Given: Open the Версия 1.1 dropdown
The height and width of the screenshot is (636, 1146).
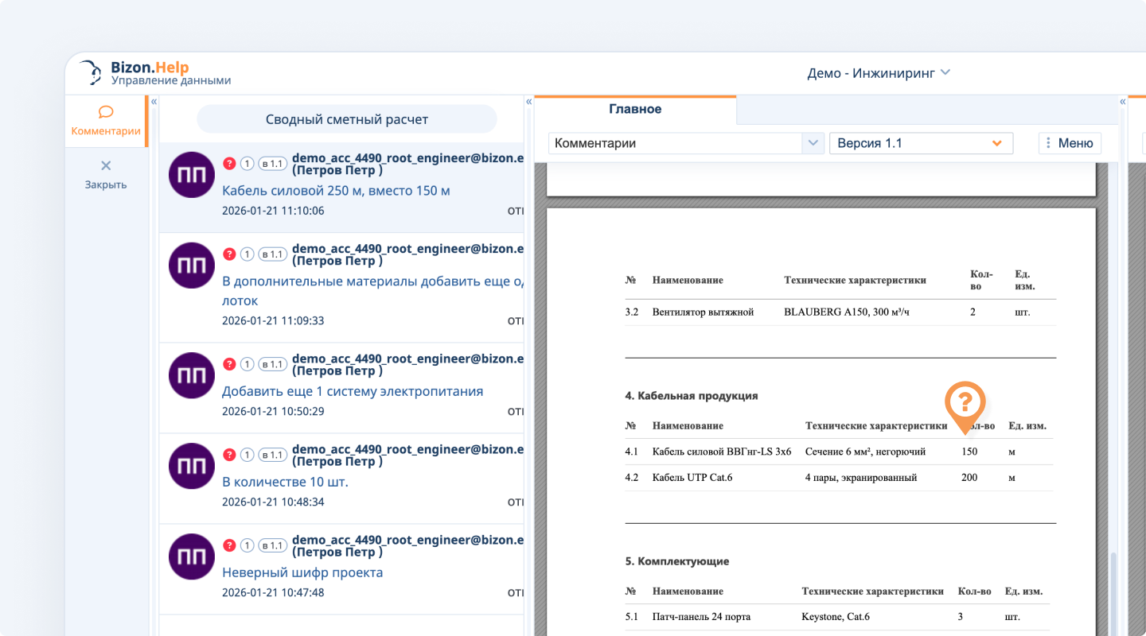Looking at the screenshot, I should click(921, 143).
